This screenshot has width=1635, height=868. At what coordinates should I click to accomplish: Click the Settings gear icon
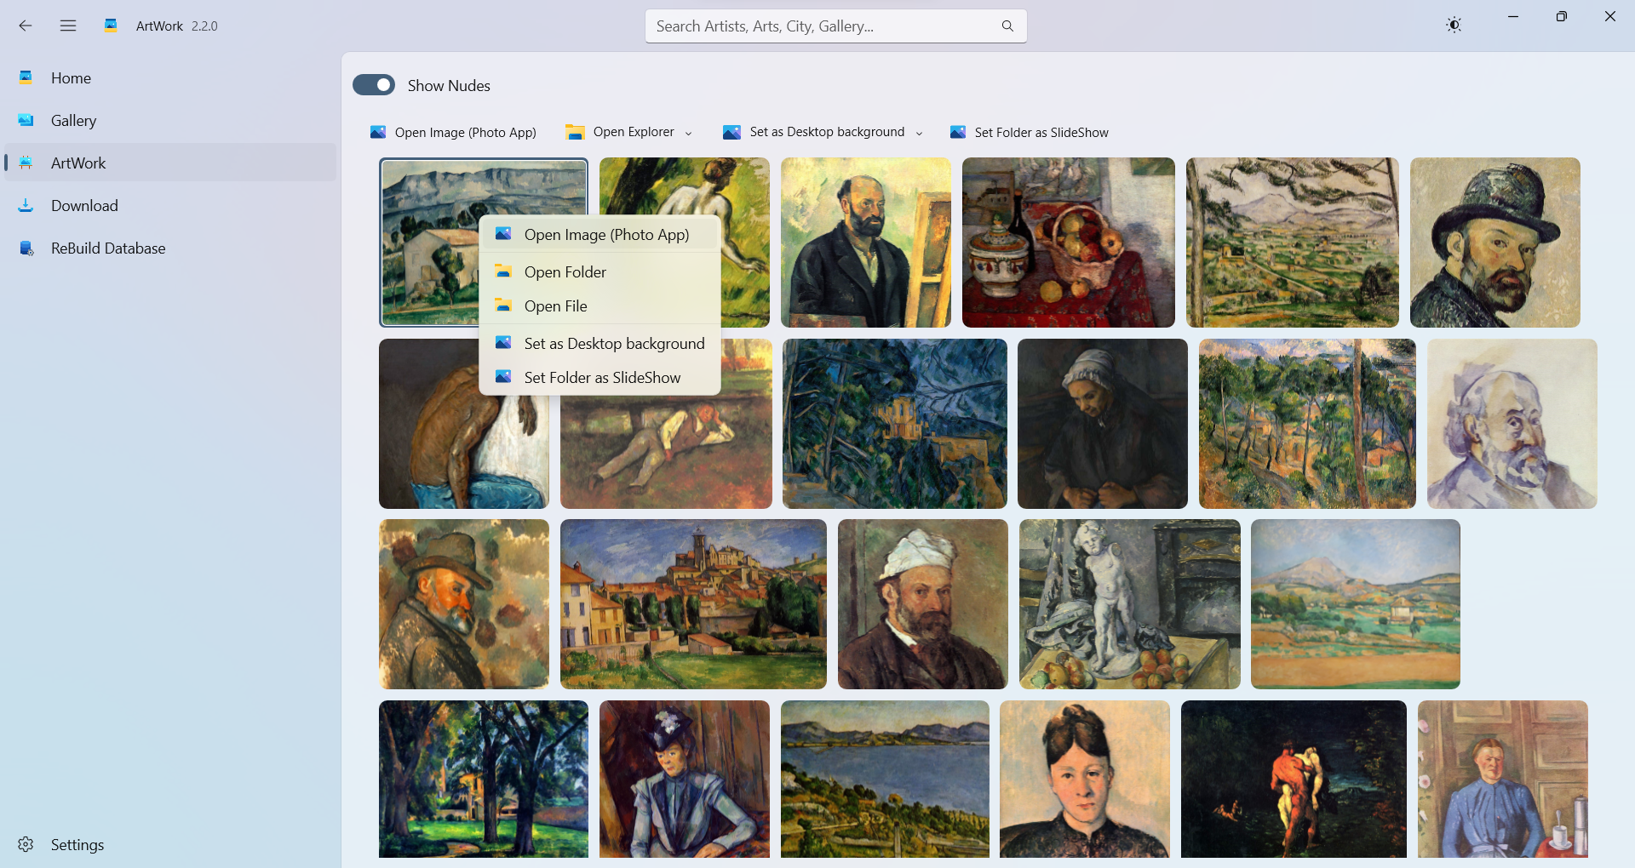26,844
